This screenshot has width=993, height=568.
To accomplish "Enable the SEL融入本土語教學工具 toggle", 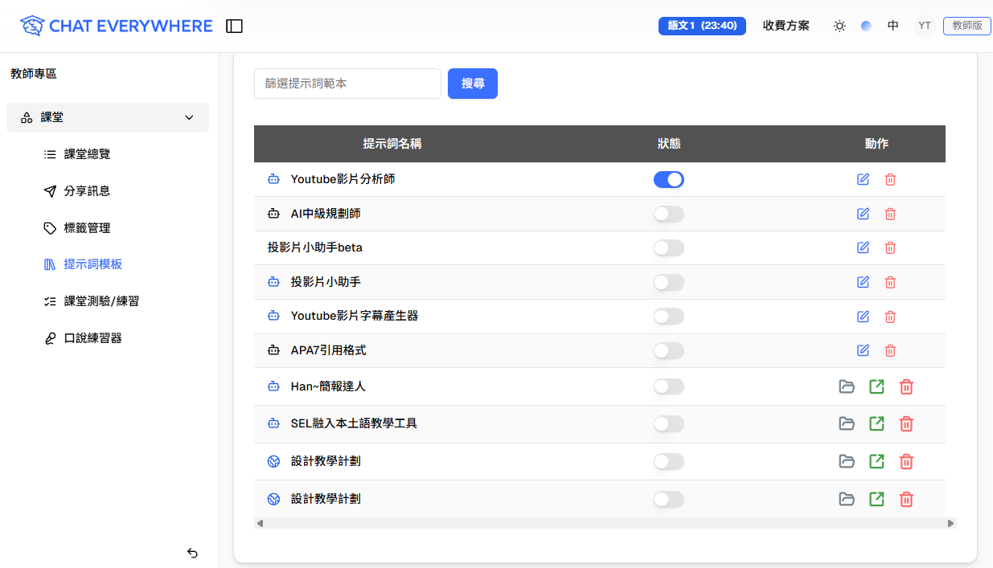I will click(x=669, y=423).
